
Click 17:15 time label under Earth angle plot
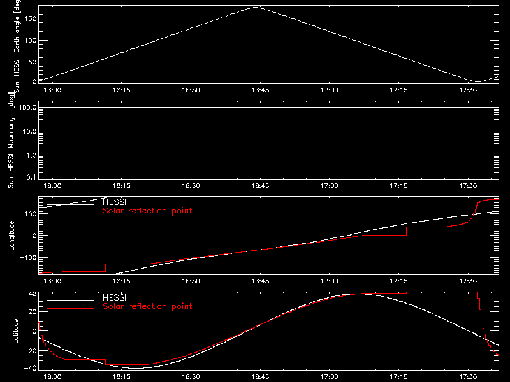(x=398, y=90)
